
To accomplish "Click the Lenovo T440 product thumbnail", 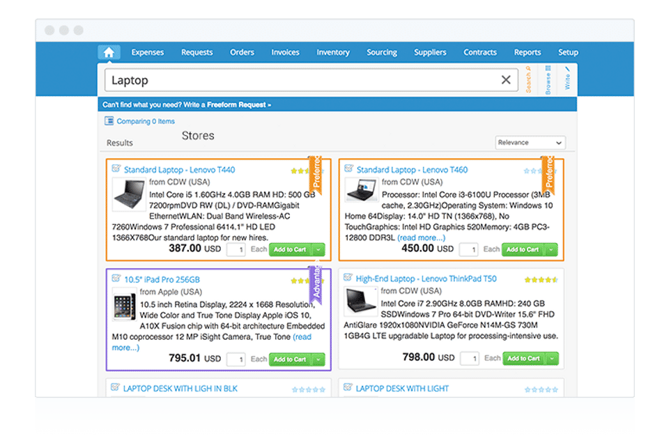I will coord(129,194).
